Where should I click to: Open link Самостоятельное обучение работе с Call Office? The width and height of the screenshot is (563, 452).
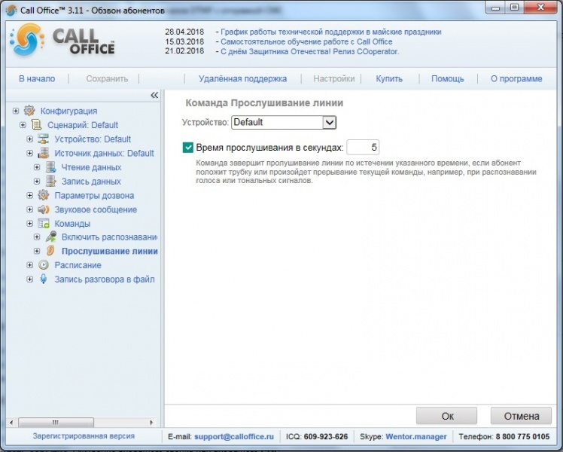coord(306,41)
